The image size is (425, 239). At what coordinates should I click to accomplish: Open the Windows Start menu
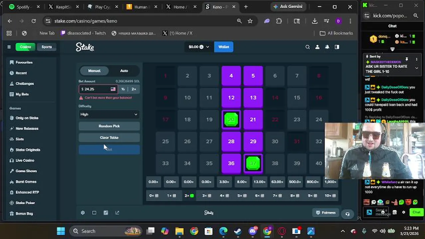pyautogui.click(x=61, y=231)
